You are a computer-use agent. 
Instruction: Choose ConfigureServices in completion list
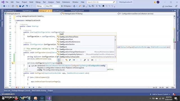pos(85,49)
